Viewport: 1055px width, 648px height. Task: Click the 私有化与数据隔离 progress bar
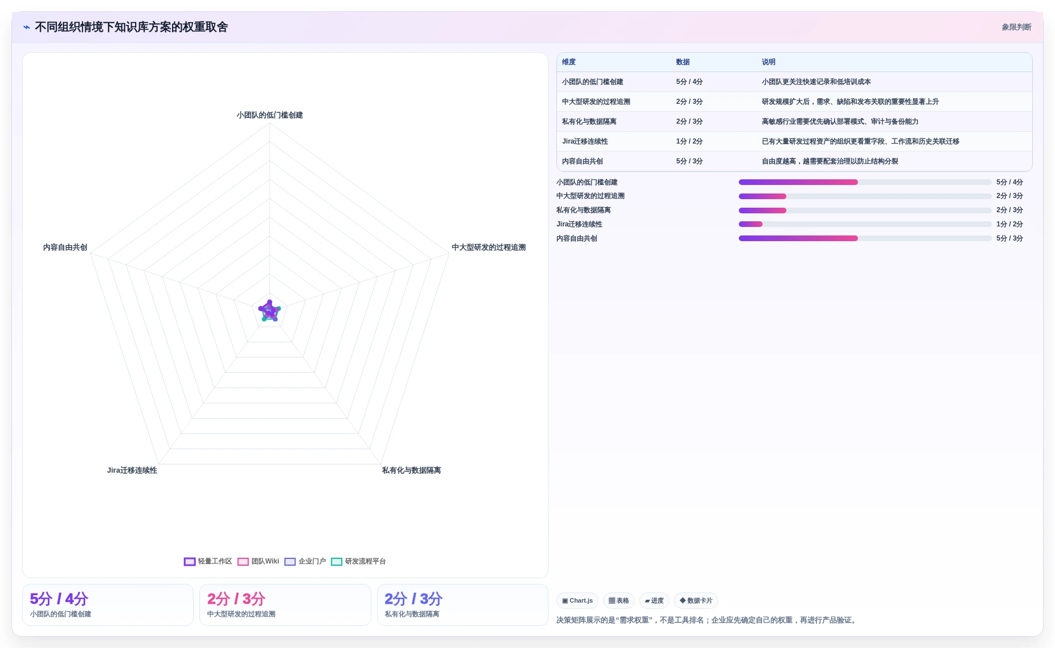pos(865,211)
